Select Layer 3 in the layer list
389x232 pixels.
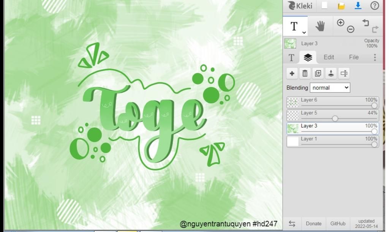pos(333,128)
